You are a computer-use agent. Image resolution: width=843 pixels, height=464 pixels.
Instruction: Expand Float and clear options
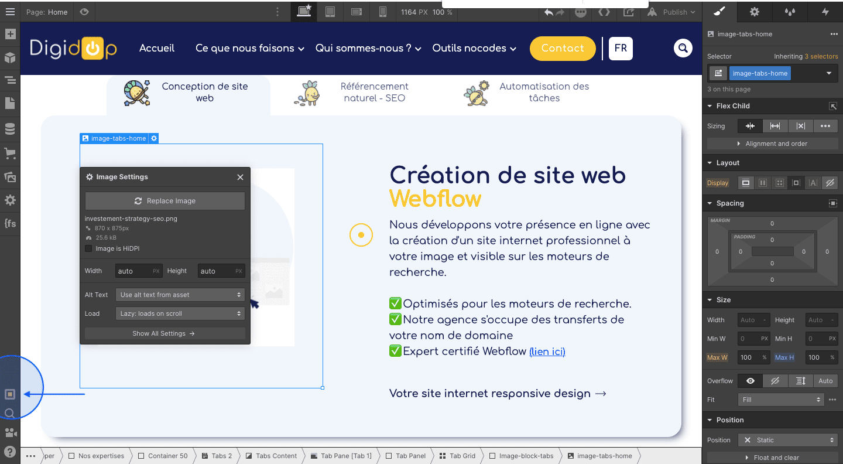point(772,458)
